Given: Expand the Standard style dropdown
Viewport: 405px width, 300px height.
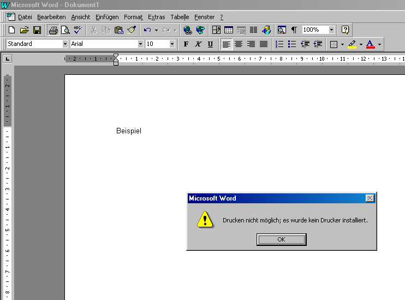Looking at the screenshot, I should (65, 44).
